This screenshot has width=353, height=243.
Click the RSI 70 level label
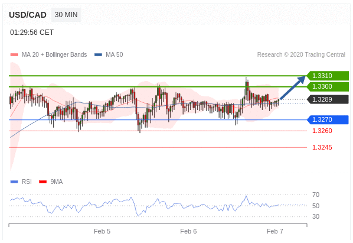click(x=316, y=195)
